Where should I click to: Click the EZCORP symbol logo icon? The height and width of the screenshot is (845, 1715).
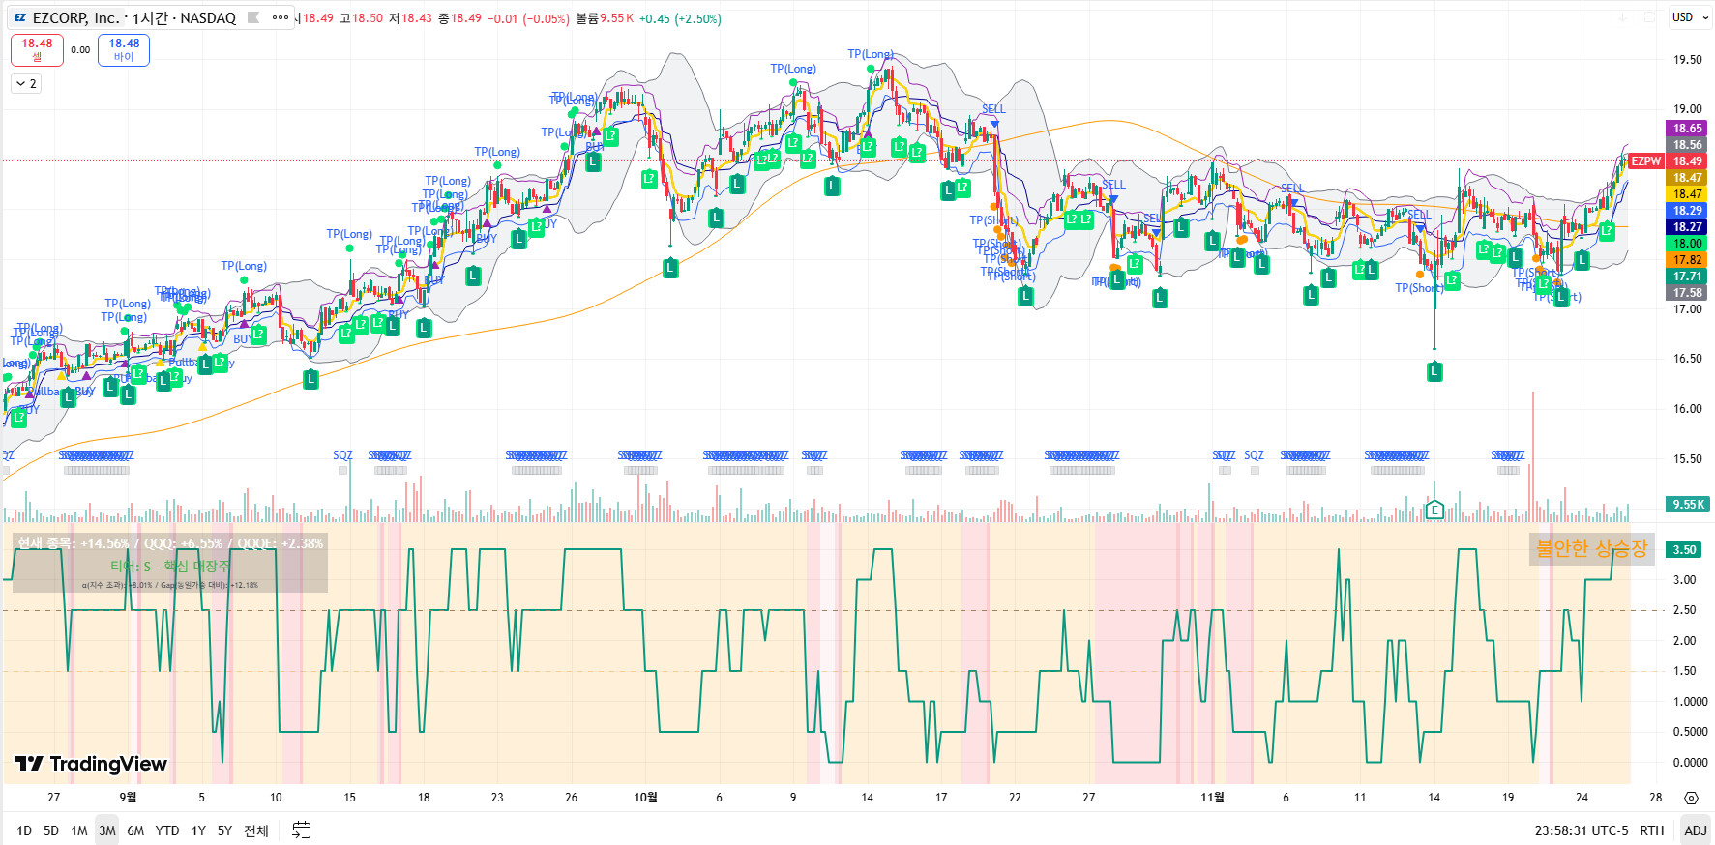[20, 17]
